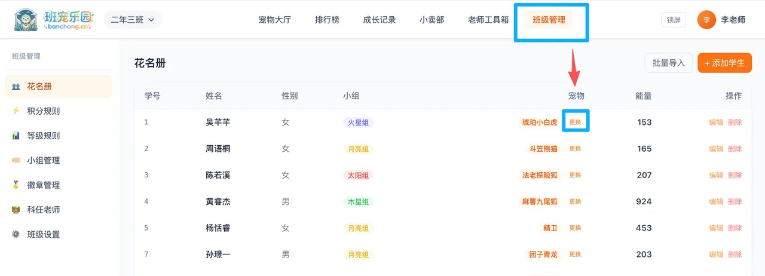Delete student 杨恬睿
The image size is (765, 276).
click(x=735, y=228)
